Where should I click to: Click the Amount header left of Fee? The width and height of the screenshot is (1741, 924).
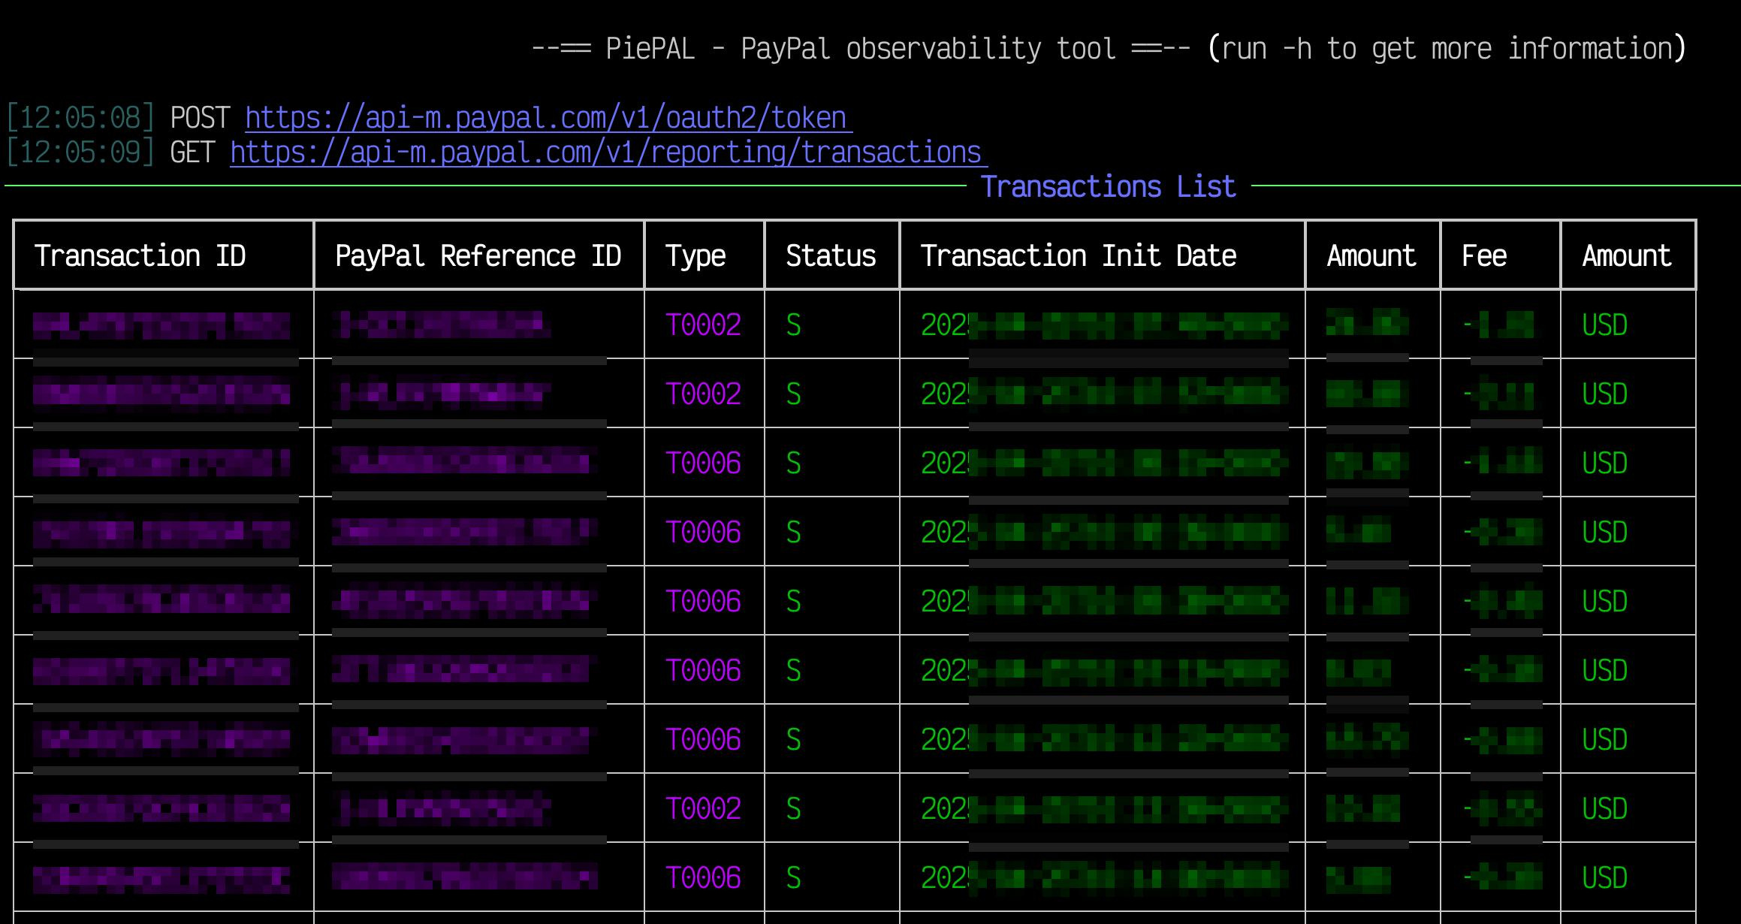point(1371,256)
